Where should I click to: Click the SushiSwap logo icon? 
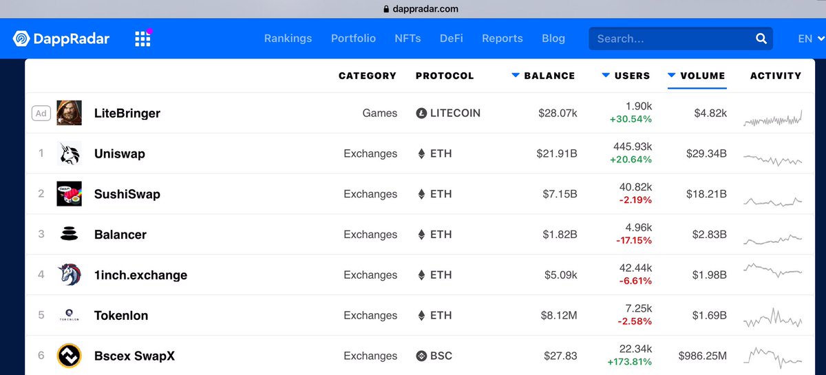(69, 194)
